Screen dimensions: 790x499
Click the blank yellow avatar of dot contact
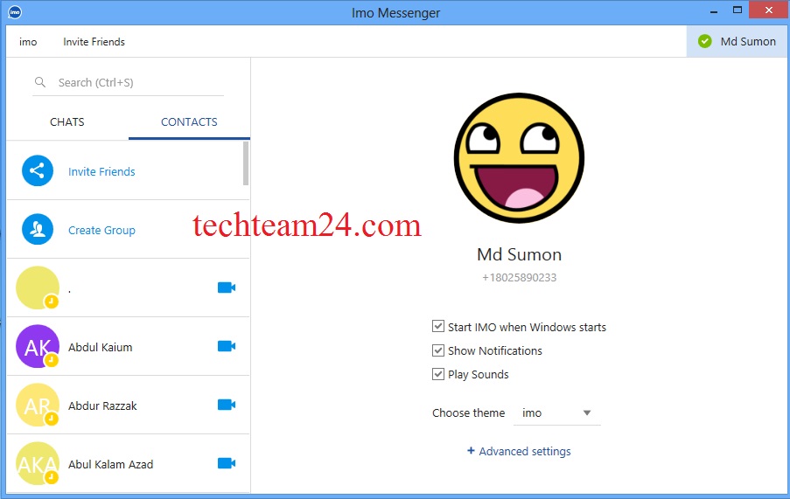(x=38, y=288)
